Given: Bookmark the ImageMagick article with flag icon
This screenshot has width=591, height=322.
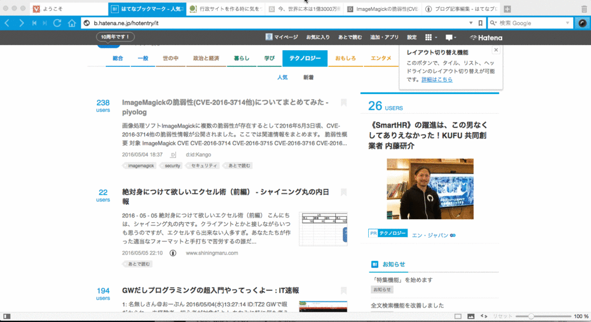Looking at the screenshot, I should tap(343, 103).
